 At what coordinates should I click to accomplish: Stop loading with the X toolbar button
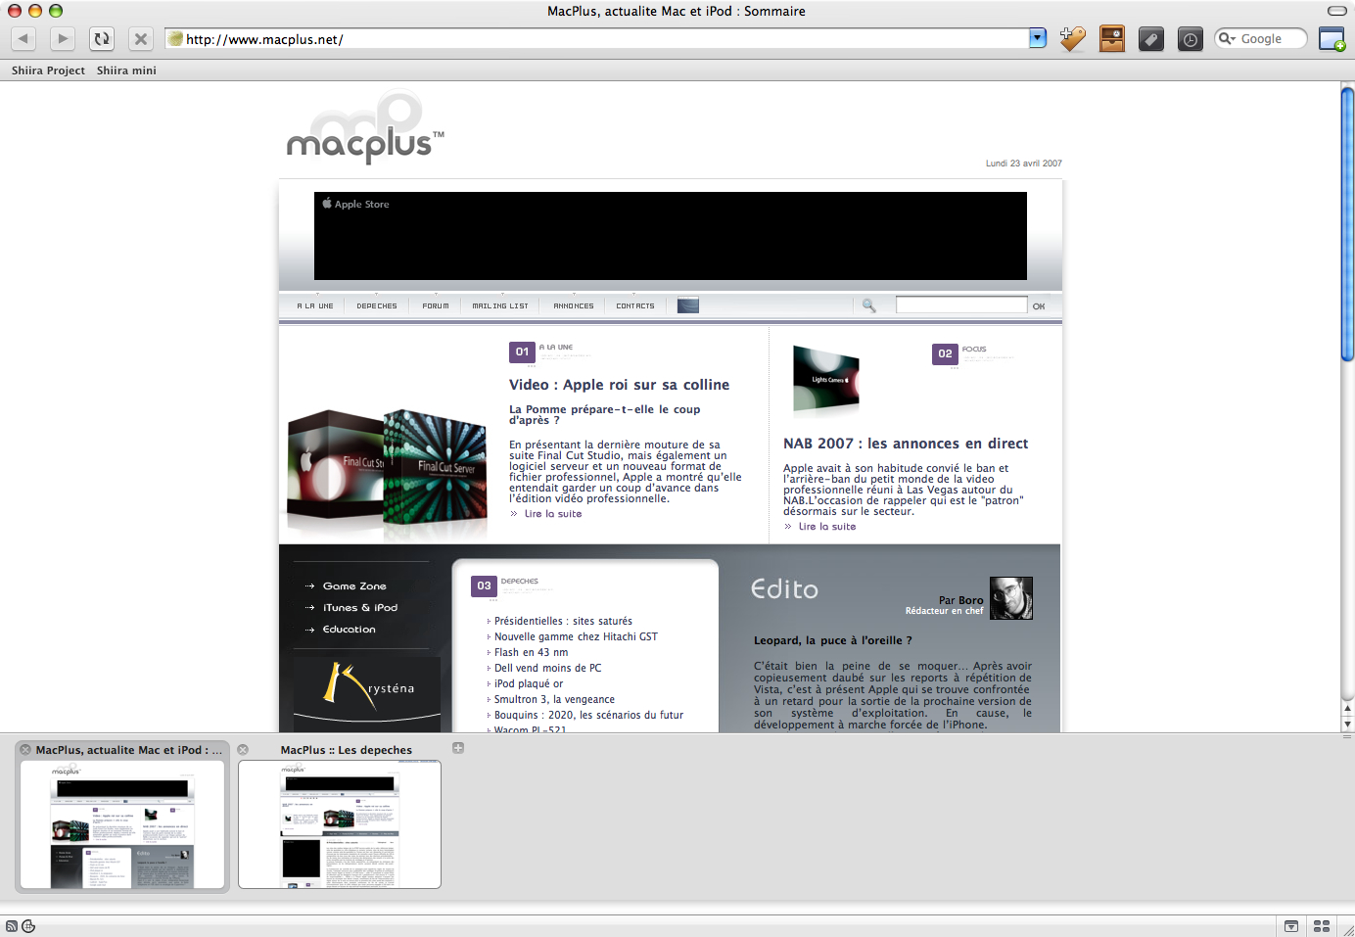click(141, 39)
